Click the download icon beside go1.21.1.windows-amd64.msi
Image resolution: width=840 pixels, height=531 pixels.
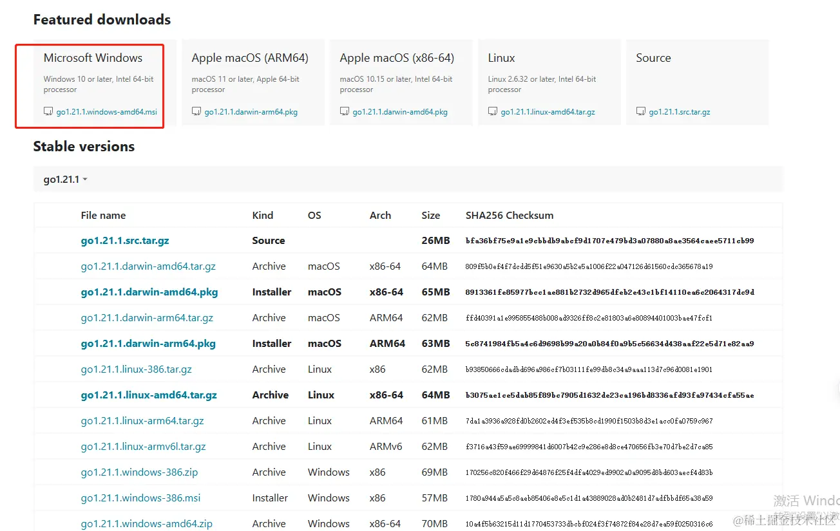coord(48,111)
